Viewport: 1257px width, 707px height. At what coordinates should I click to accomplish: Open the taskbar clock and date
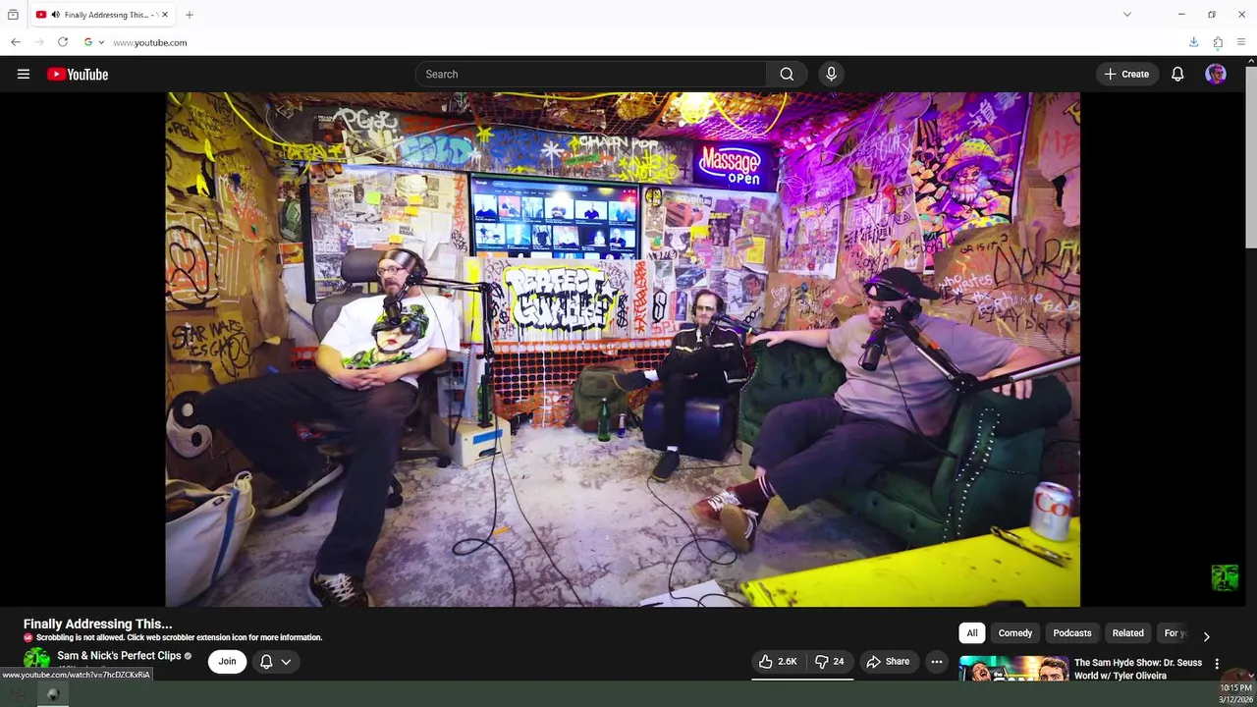tap(1235, 694)
